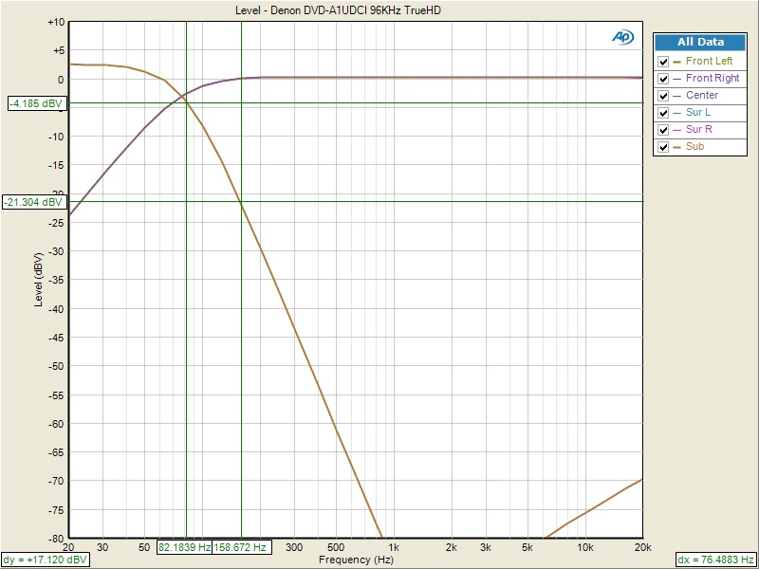Hide the Center channel trace
This screenshot has width=759, height=569.
[x=664, y=96]
